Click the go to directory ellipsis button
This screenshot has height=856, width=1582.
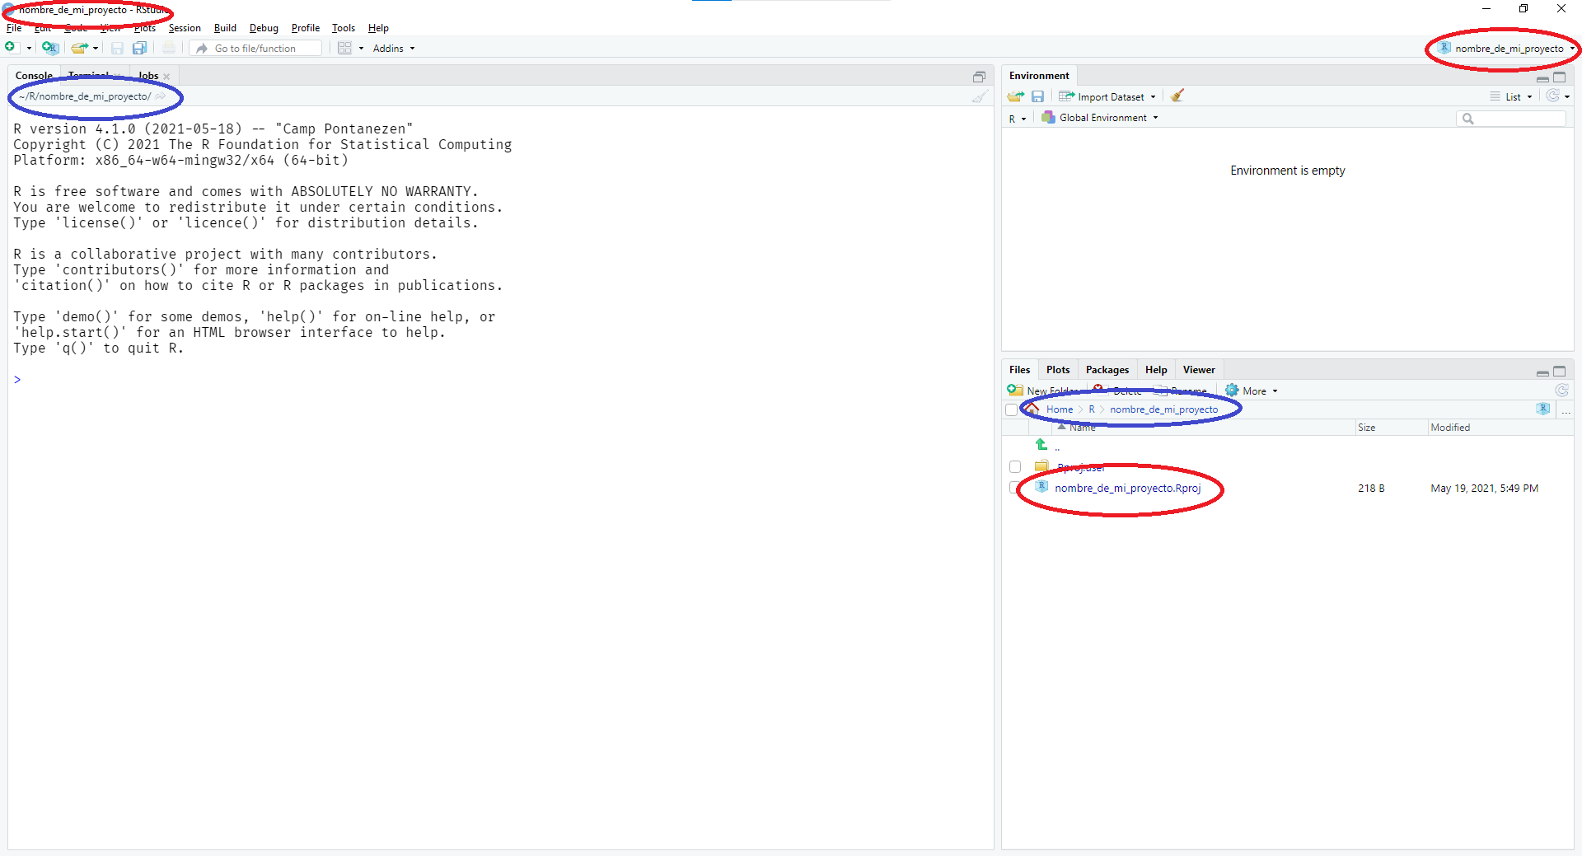1566,411
